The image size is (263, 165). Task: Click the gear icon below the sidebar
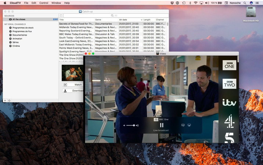[x=9, y=100]
